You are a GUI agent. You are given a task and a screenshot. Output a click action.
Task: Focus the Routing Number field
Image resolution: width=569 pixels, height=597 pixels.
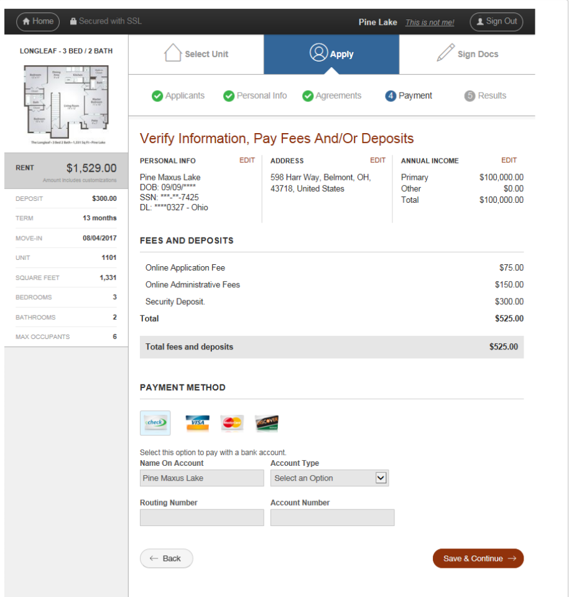coord(201,517)
